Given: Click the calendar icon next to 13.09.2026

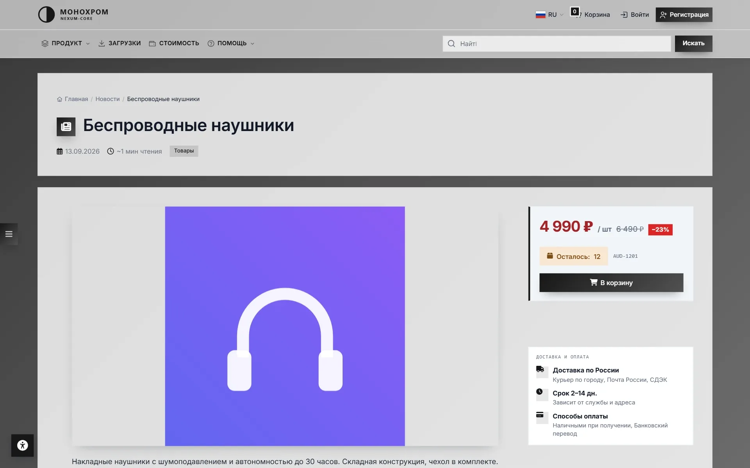Looking at the screenshot, I should (60, 151).
